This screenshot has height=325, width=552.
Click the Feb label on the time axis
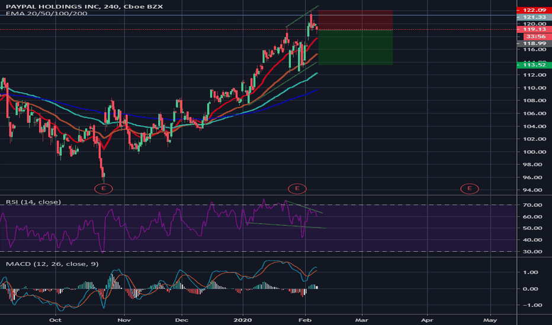[x=305, y=320]
